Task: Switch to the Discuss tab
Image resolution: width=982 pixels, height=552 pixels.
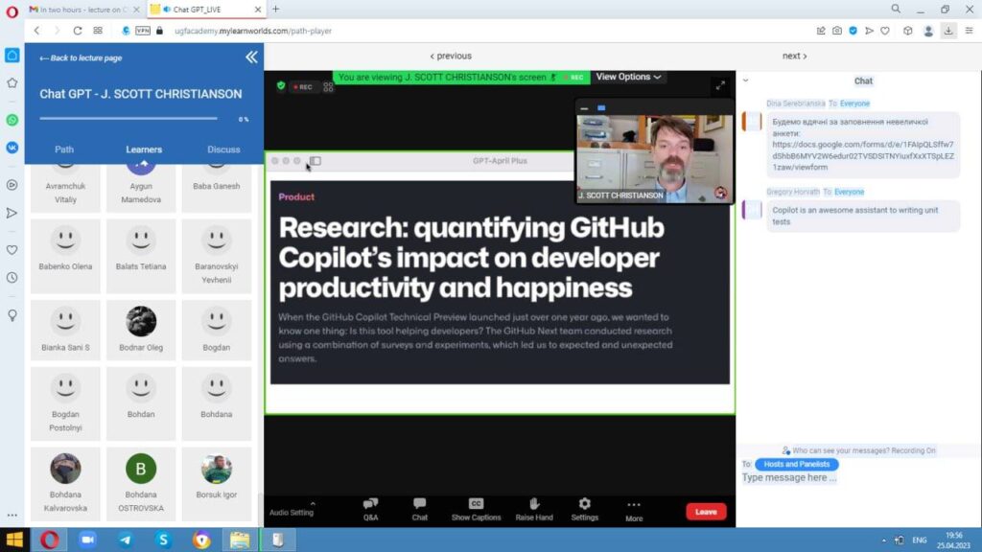Action: coord(223,149)
